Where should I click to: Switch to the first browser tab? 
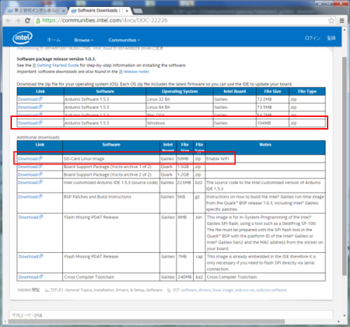(36, 11)
